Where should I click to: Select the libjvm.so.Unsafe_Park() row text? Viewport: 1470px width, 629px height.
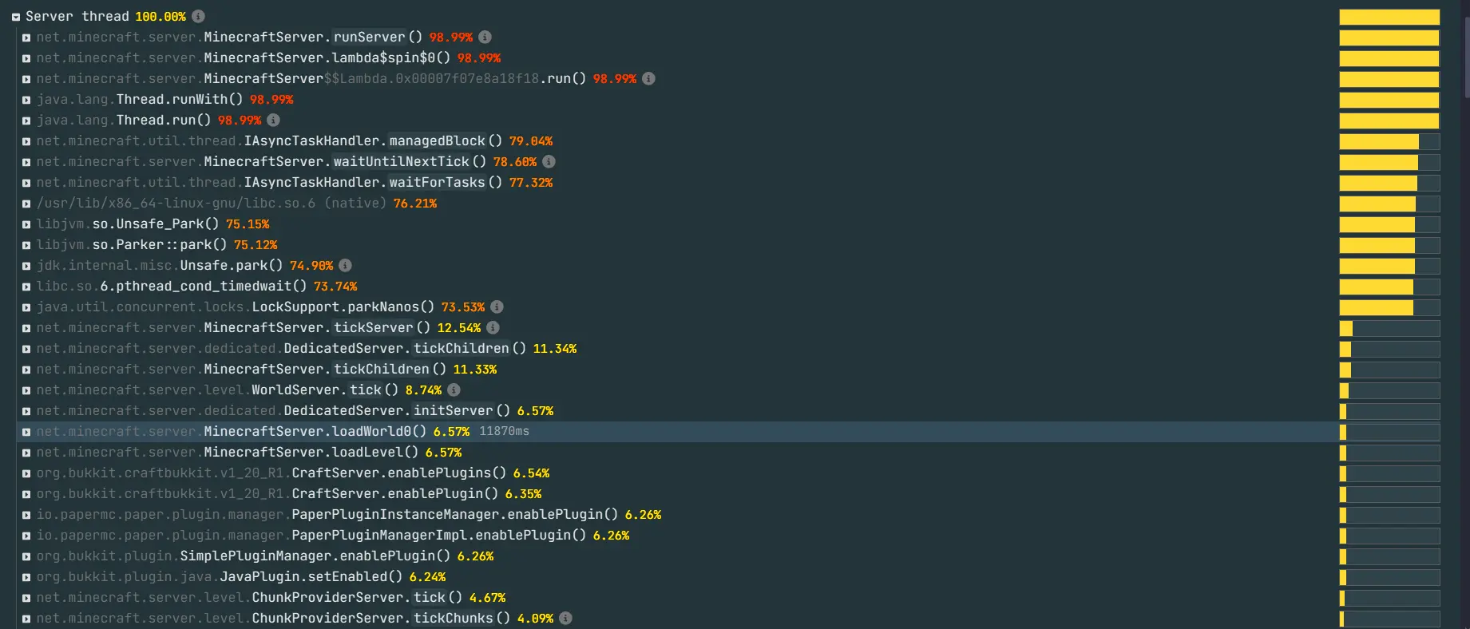(128, 224)
